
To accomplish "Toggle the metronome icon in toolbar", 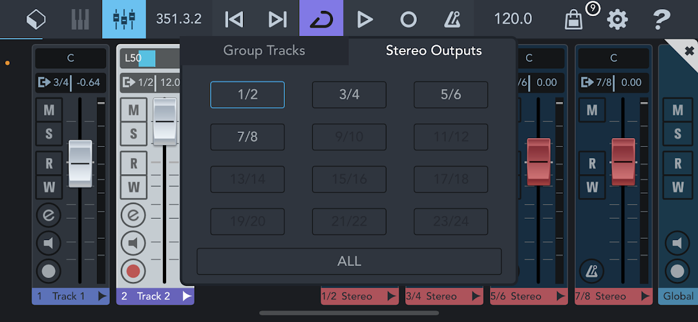I will pyautogui.click(x=452, y=19).
